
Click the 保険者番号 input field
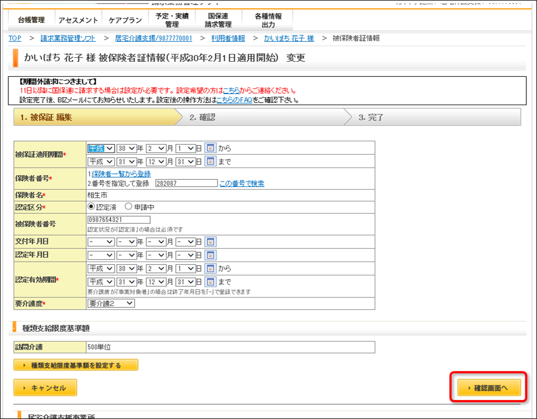pyautogui.click(x=186, y=183)
